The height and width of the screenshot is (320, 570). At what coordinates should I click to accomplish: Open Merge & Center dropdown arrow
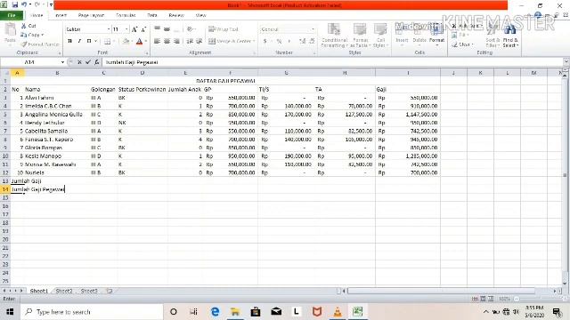click(253, 42)
